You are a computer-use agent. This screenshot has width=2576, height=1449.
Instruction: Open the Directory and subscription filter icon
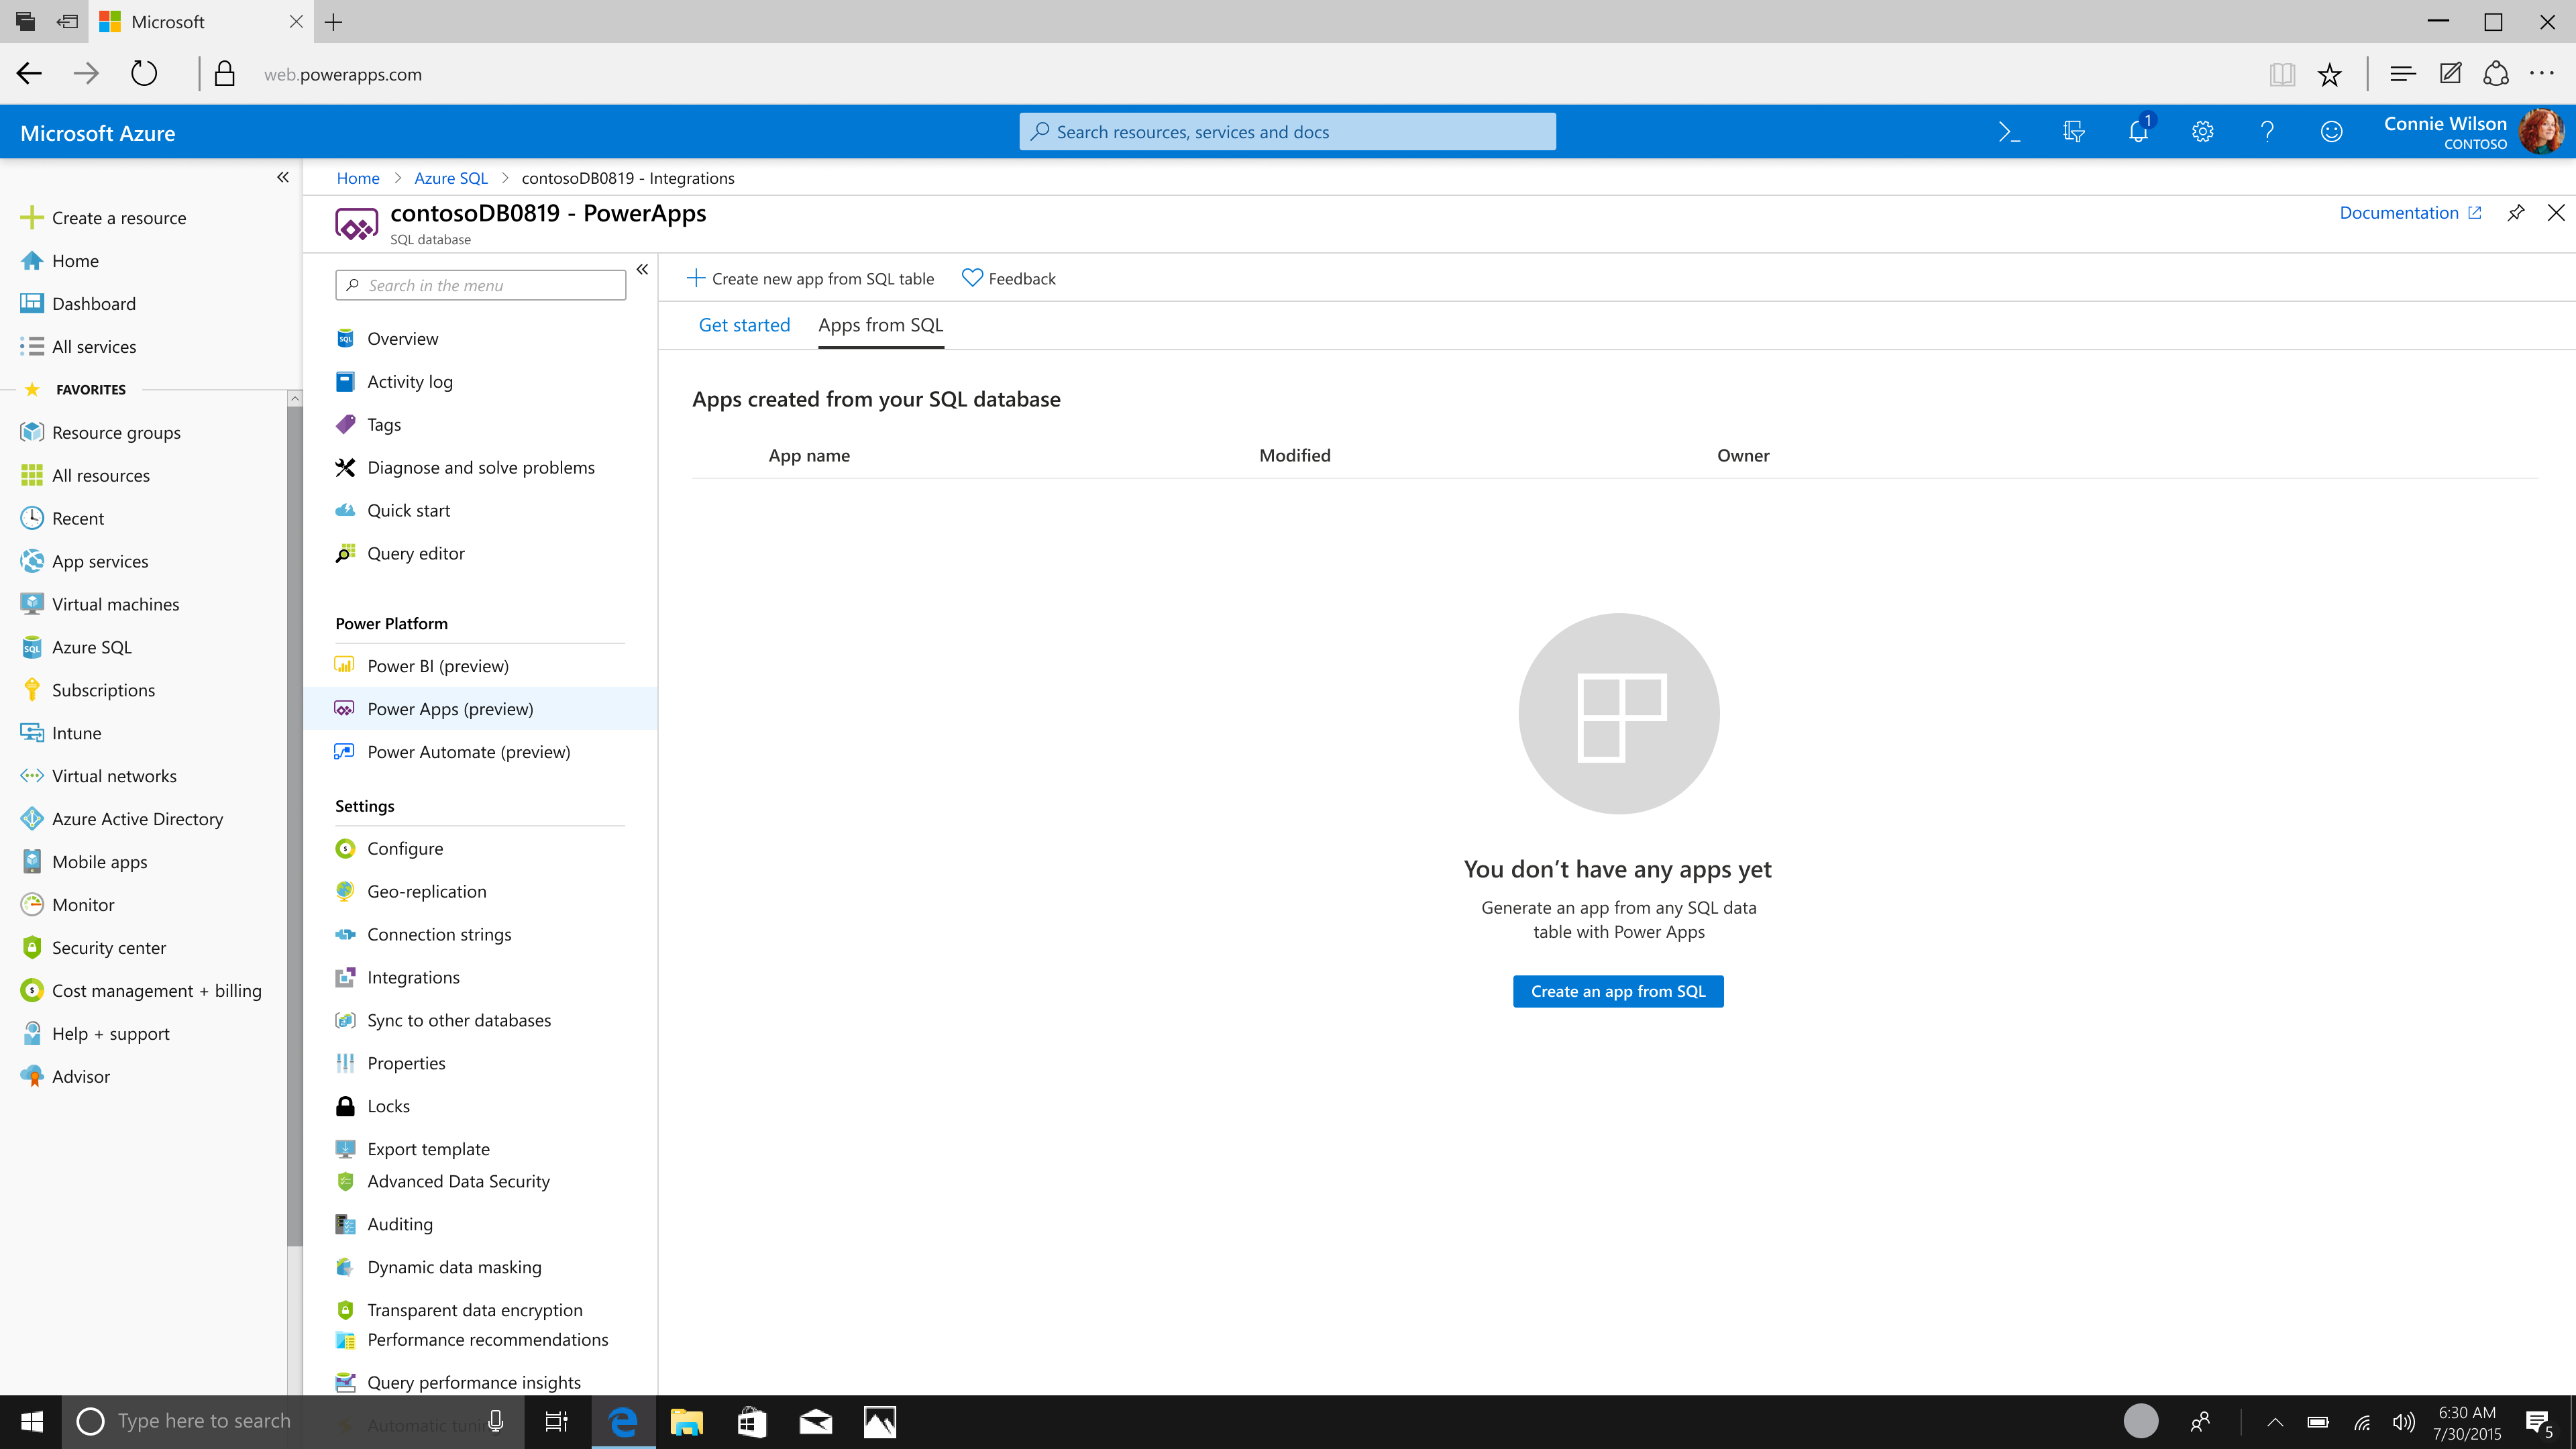pos(2074,132)
